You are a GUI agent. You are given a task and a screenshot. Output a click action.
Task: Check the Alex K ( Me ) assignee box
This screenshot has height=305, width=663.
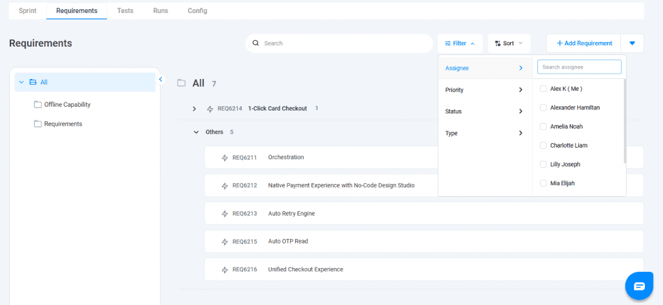(x=543, y=89)
